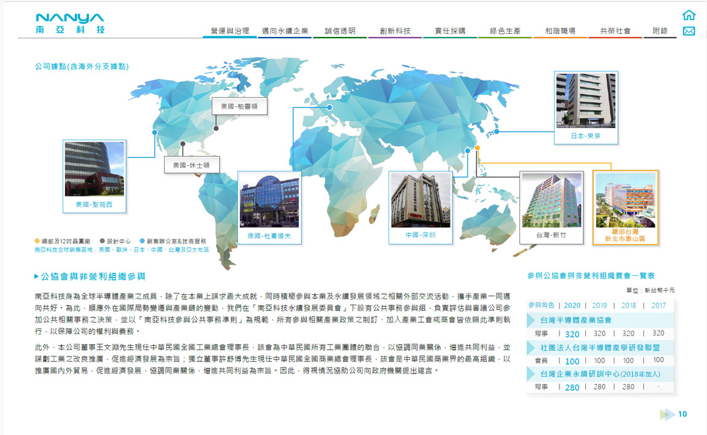Click the gray map dot near 美國-休士頓
This screenshot has height=435, width=707.
(183, 144)
